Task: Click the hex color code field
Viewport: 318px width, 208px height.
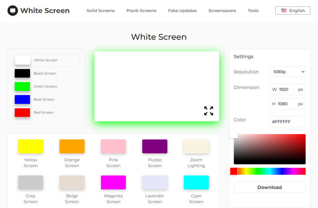Action: pos(282,122)
